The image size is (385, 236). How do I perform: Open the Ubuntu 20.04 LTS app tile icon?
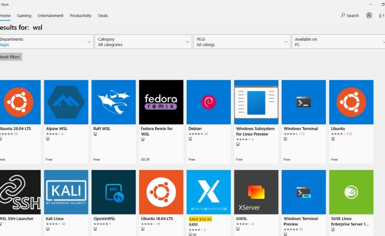pos(20,102)
